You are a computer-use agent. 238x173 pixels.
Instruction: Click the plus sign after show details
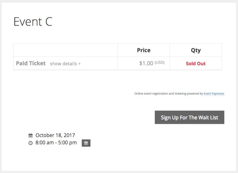point(79,64)
